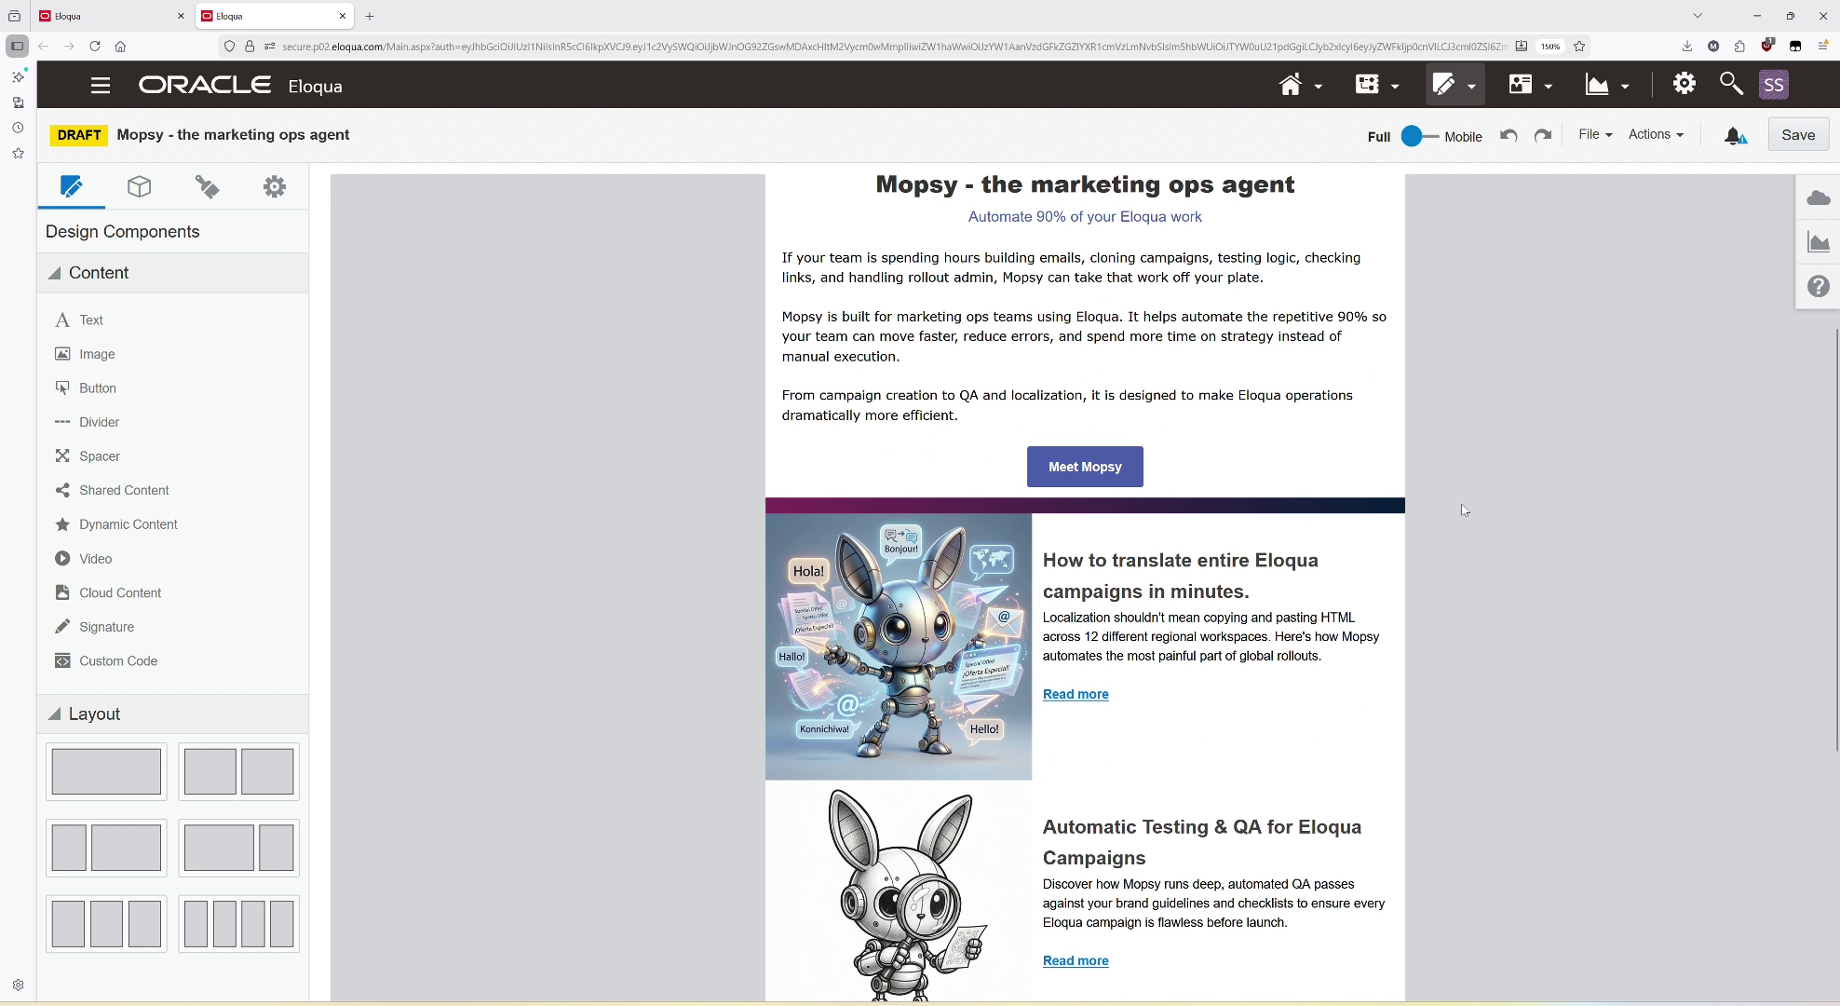Open browser sidebar settings gear at bottom-left
Image resolution: width=1840 pixels, height=1006 pixels.
18,985
